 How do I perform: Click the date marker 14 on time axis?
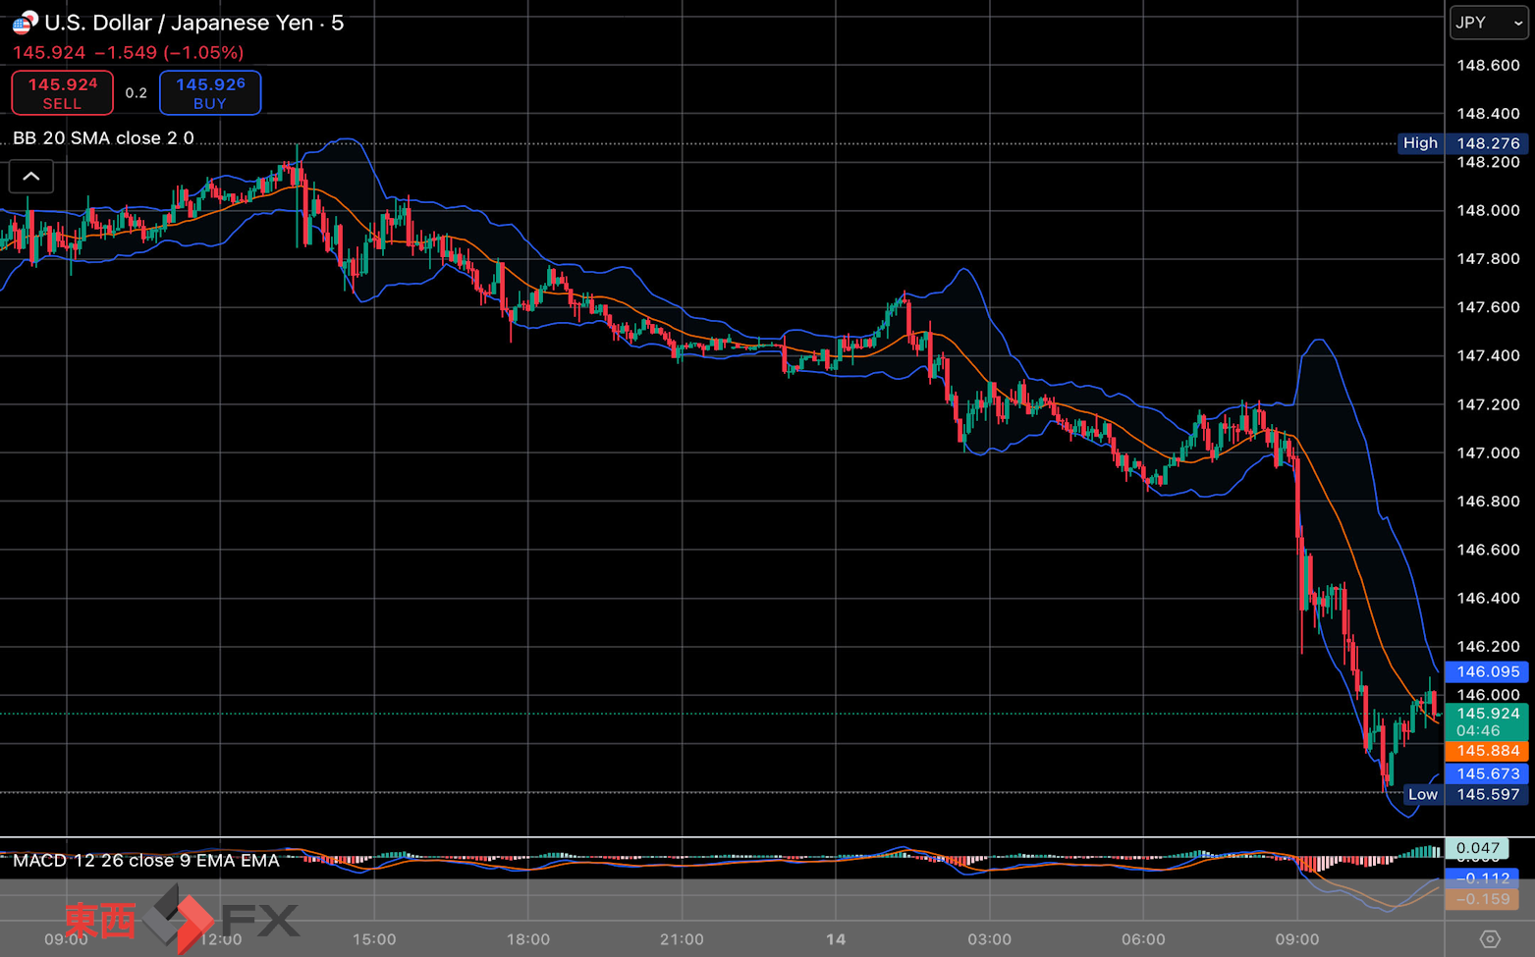836,939
